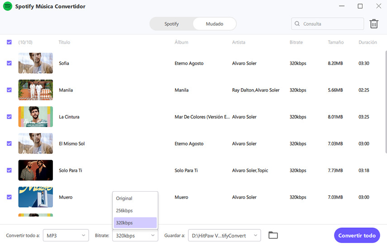
Task: Click size value "8.20MB"
Action: (x=335, y=63)
